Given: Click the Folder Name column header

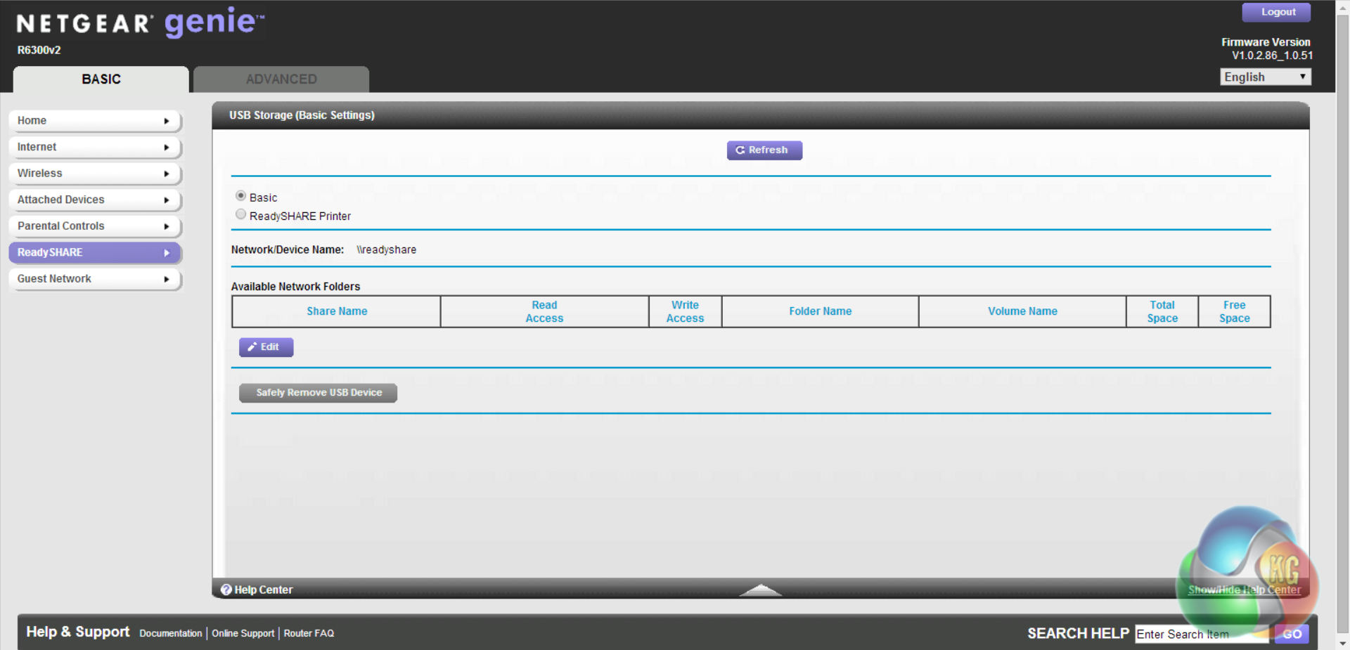Looking at the screenshot, I should pos(820,311).
